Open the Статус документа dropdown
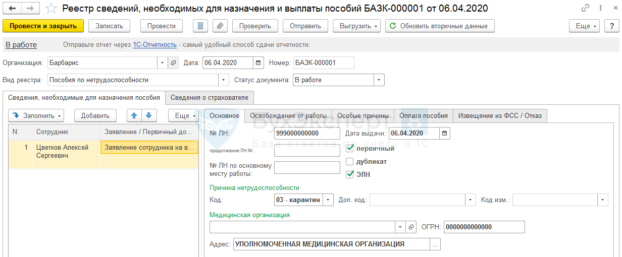 [379, 80]
